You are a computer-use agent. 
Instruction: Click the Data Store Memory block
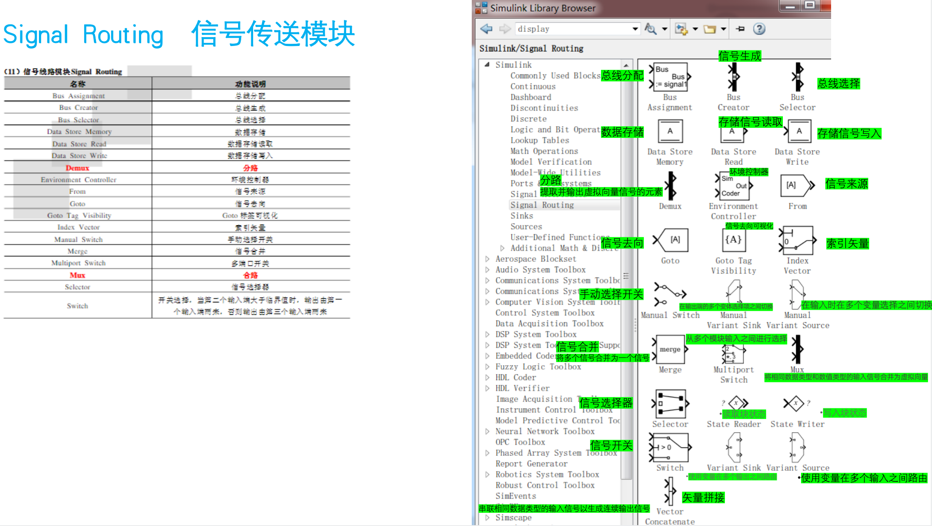pyautogui.click(x=670, y=131)
